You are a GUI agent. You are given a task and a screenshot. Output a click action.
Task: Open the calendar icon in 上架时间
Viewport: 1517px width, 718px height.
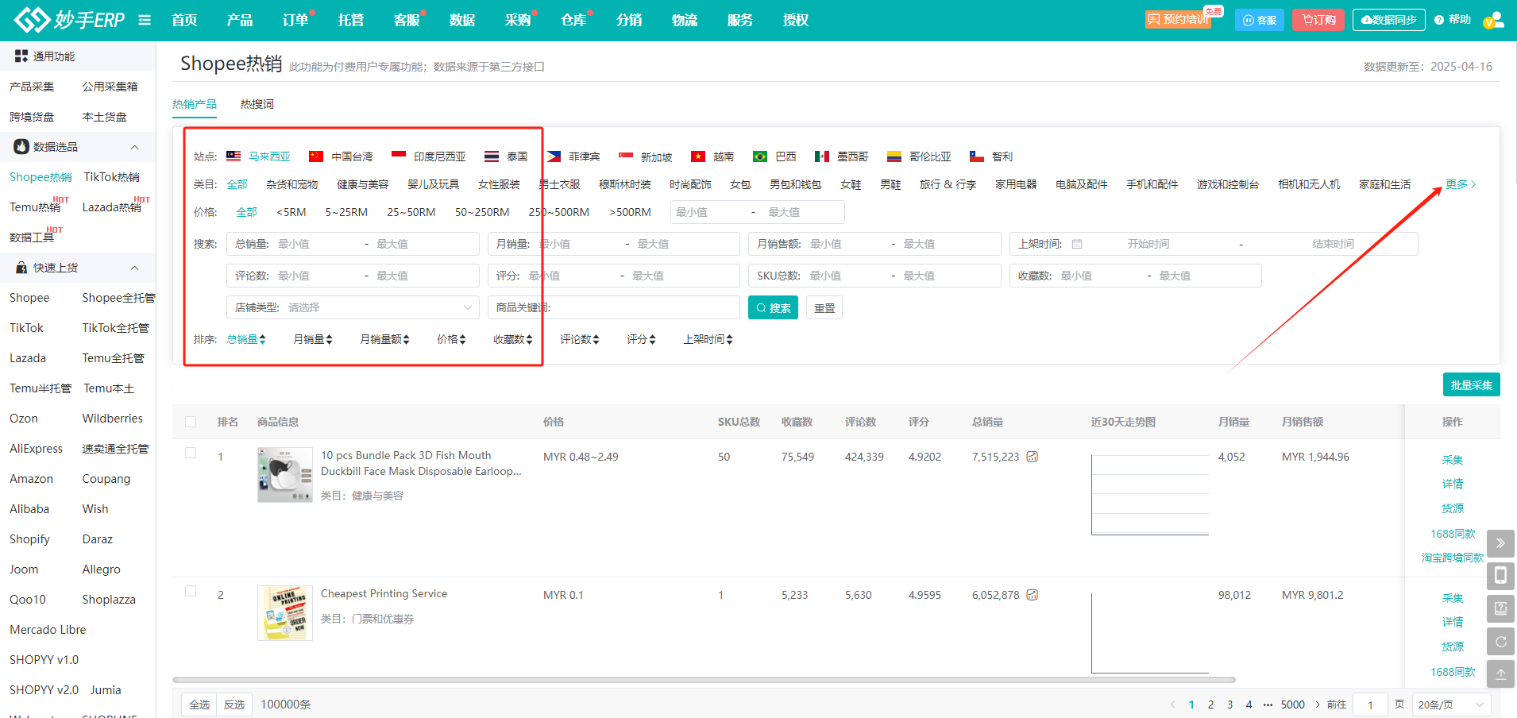pyautogui.click(x=1077, y=244)
